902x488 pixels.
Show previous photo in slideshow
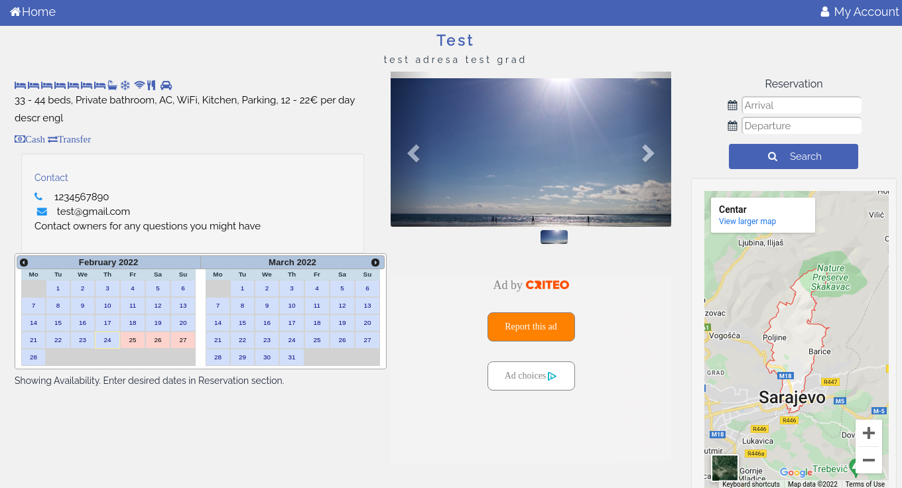pos(413,153)
